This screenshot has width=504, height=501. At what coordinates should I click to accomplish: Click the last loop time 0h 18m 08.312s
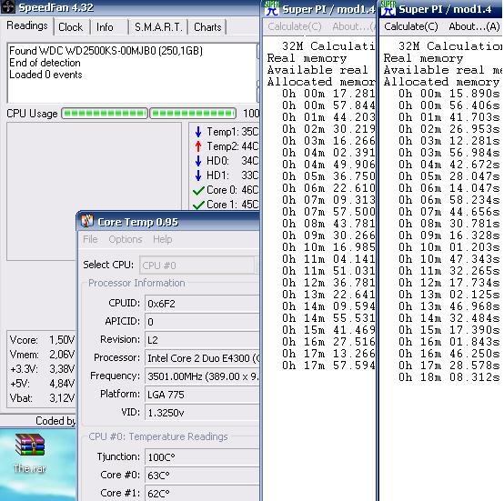click(449, 377)
